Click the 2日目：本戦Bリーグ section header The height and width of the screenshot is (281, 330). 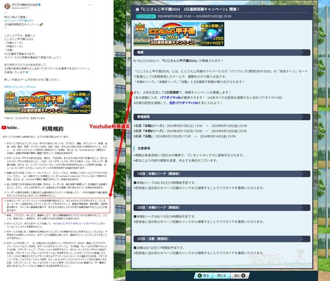coord(222,207)
